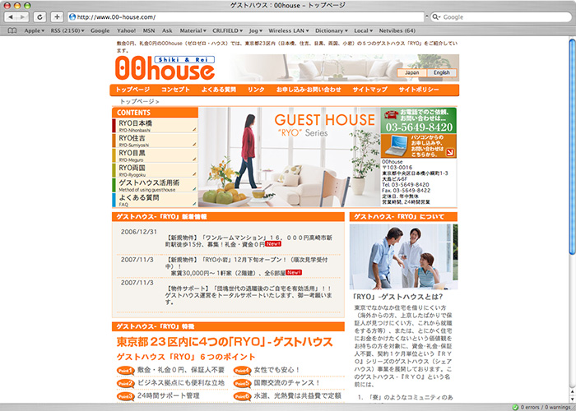Open the Dictionary bookmarks dropdown
Image resolution: width=576 pixels, height=411 pixels.
(x=332, y=31)
